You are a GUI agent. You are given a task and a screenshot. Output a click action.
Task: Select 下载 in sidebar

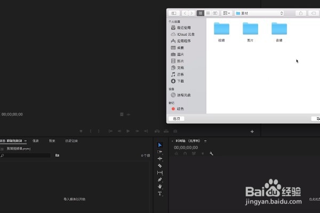pos(178,81)
